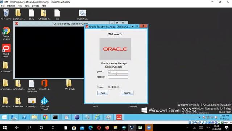Open Internet Explorer from guest taskbar
The width and height of the screenshot is (232, 131).
(98, 117)
